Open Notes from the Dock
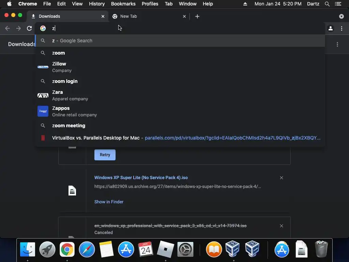This screenshot has width=349, height=262. [x=106, y=249]
